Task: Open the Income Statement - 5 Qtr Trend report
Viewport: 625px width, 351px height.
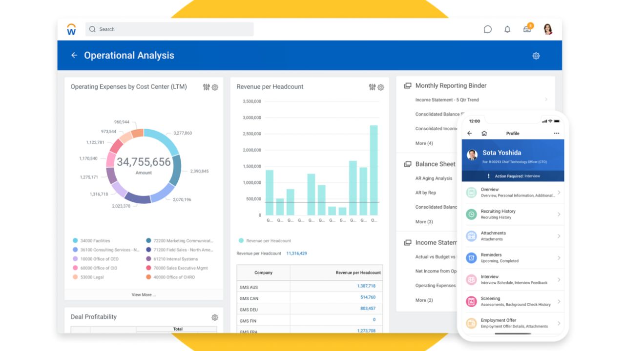Action: point(447,100)
